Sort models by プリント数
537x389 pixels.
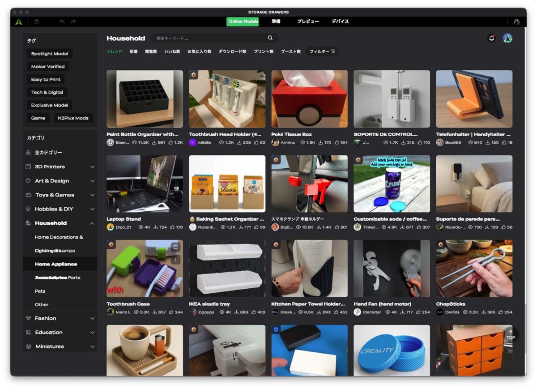(264, 51)
